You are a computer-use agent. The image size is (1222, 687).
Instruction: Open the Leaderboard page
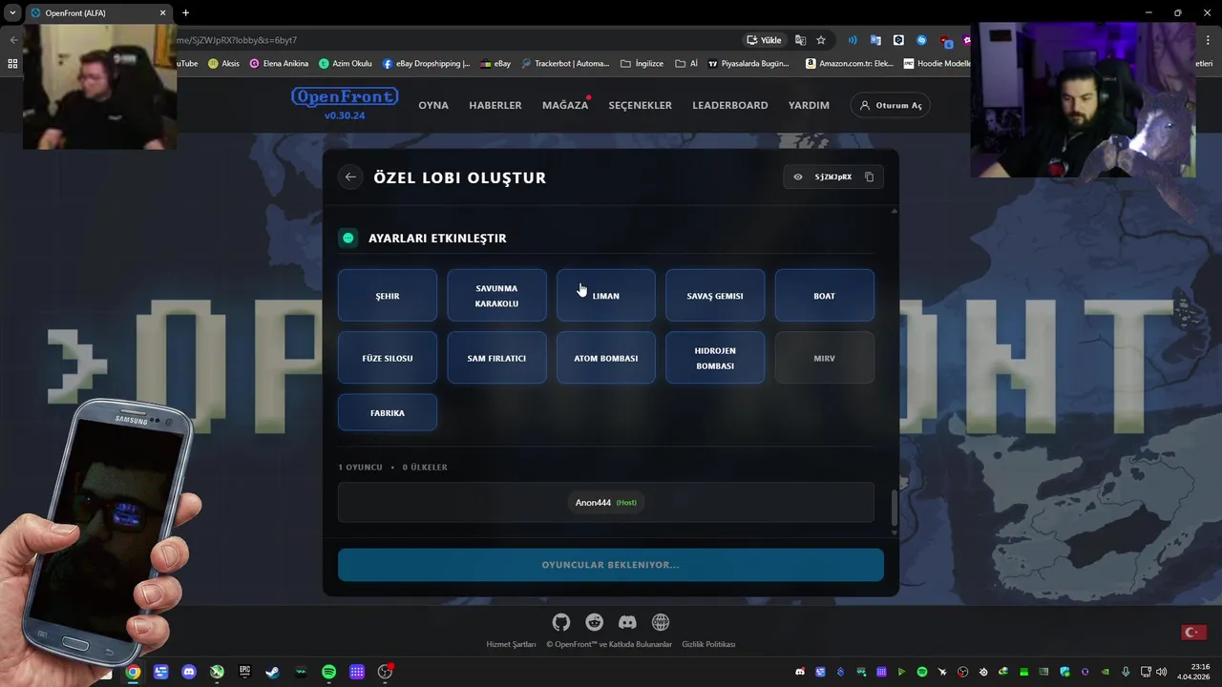pos(730,105)
